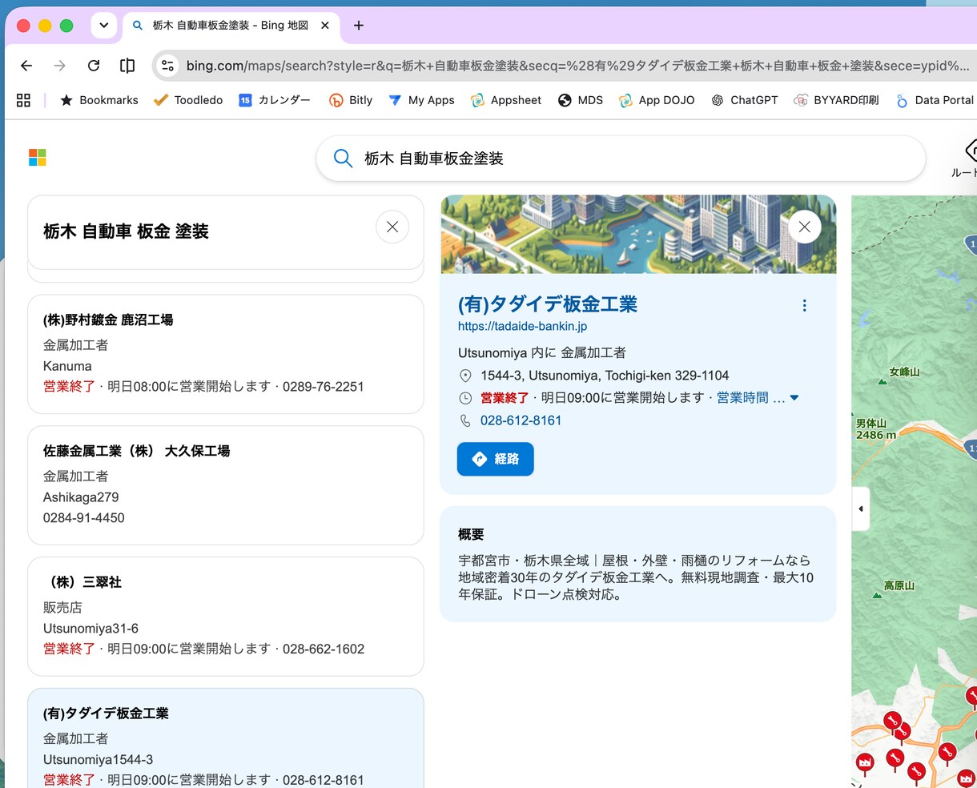Click 男体山 2486 m map label
977x788 pixels.
(x=875, y=429)
